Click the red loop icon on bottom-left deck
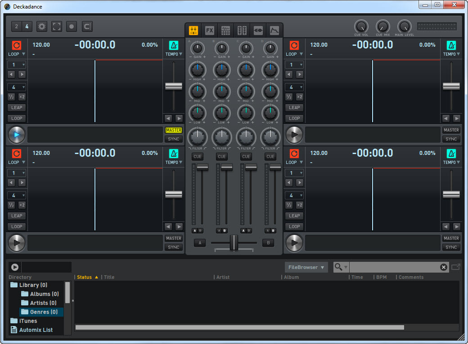This screenshot has width=468, height=344. tap(17, 154)
